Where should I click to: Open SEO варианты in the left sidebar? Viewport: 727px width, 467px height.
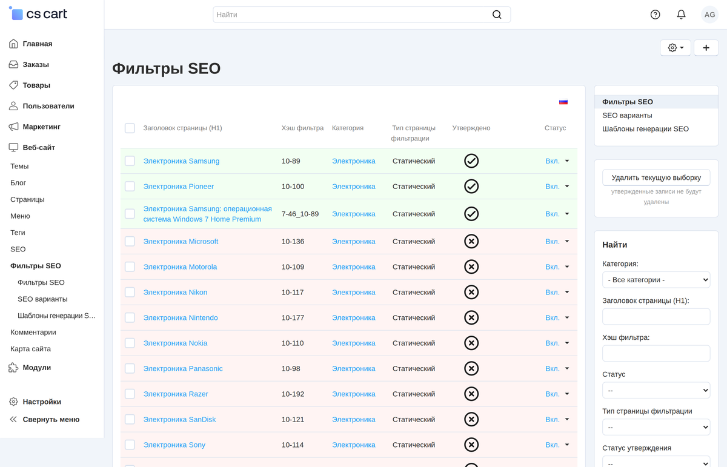coord(42,299)
